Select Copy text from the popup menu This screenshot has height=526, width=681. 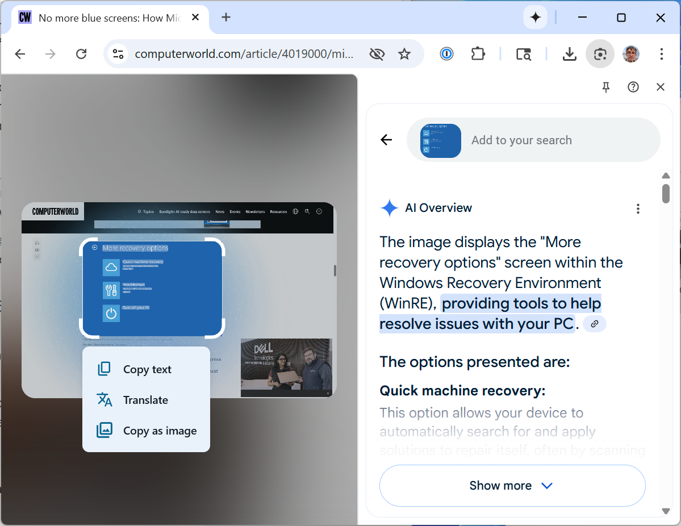pos(147,369)
